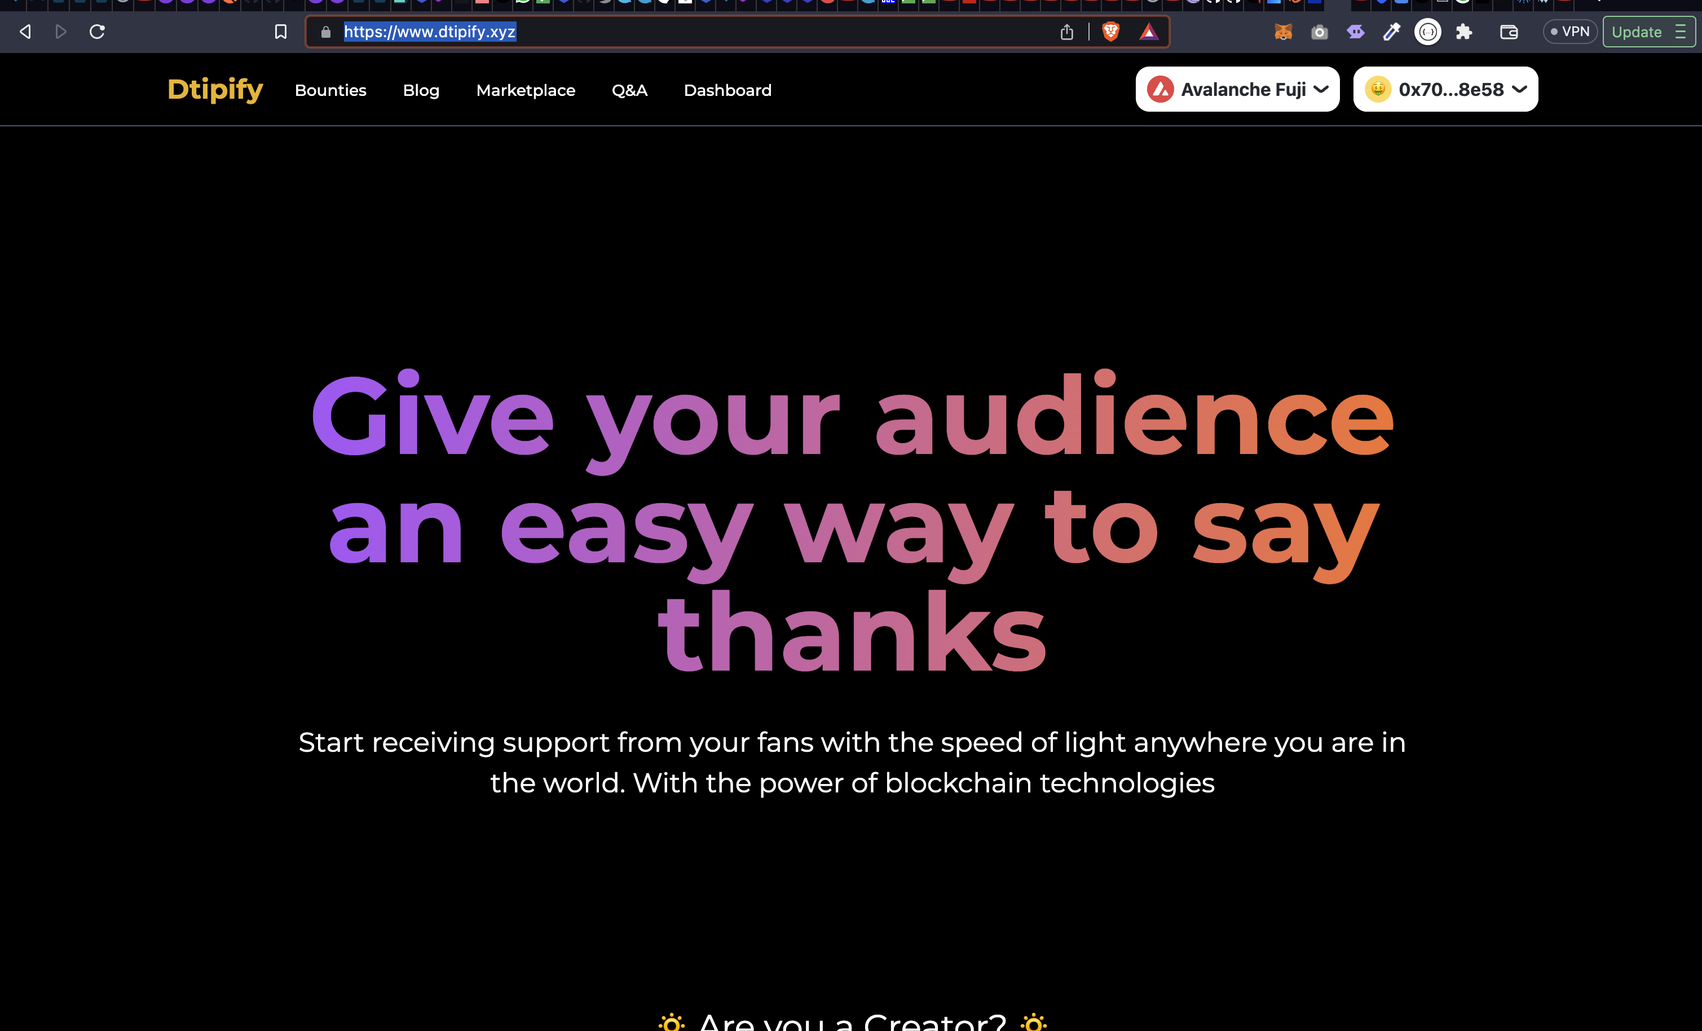Click the Brave Shields lion icon
Screen dimensions: 1702x1031
[1110, 32]
